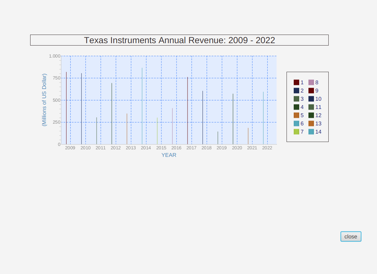377x274 pixels.
Task: Click the 500 y-axis label
Action: (57, 100)
